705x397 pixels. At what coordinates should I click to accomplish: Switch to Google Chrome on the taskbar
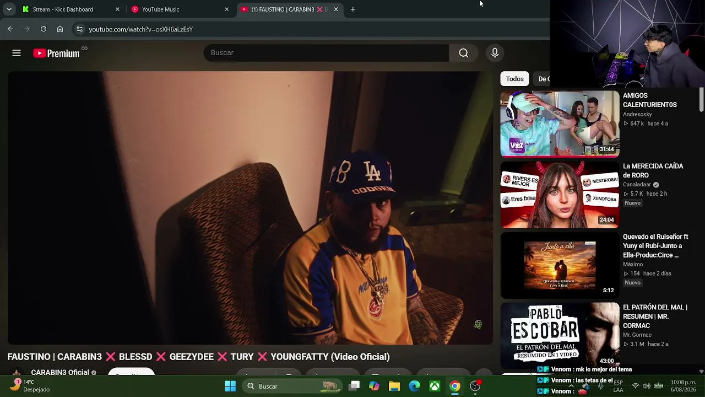(x=455, y=386)
